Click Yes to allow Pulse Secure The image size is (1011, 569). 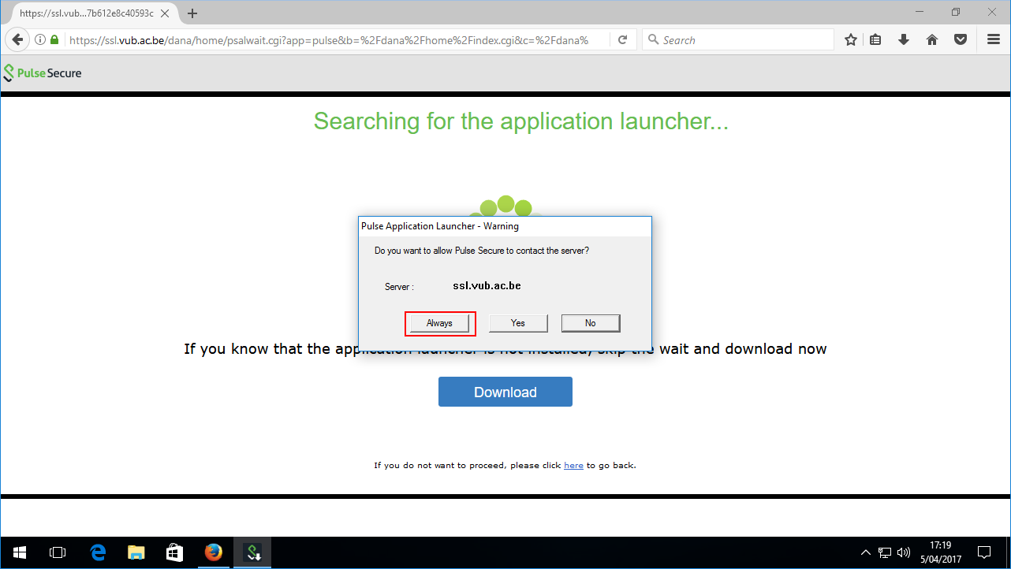coord(518,323)
